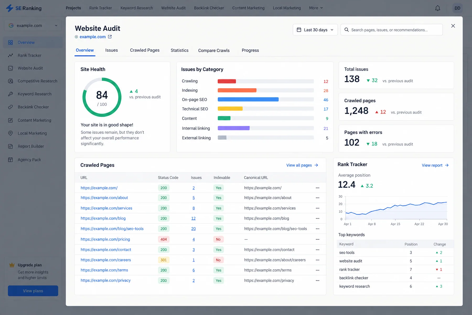This screenshot has height=315, width=472.
Task: Click the Crawling issues red bar
Action: coord(227,81)
